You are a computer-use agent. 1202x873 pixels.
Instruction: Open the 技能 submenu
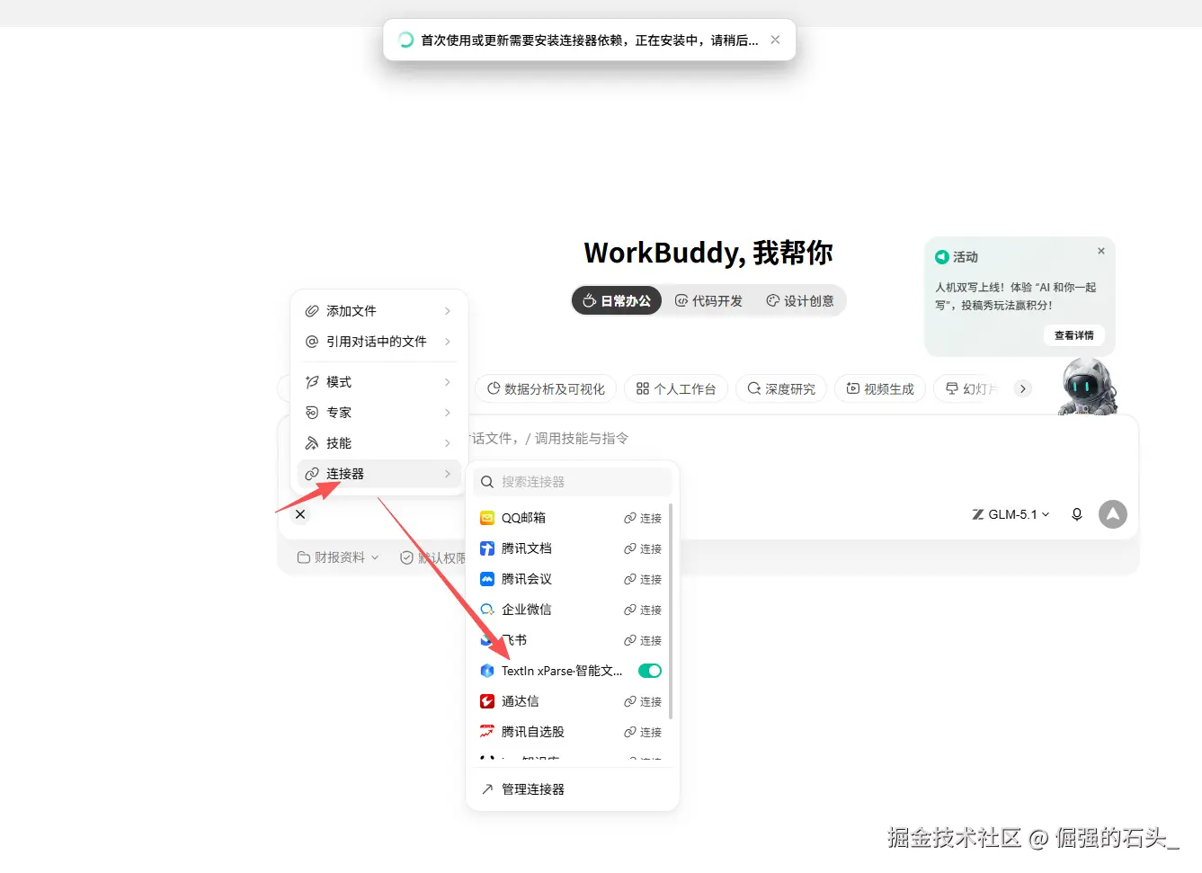[x=378, y=443]
